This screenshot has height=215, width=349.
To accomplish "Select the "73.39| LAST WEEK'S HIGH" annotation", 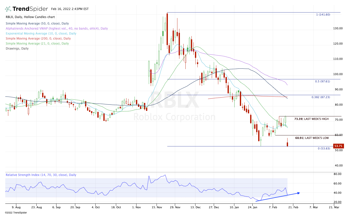I will coord(311,119).
